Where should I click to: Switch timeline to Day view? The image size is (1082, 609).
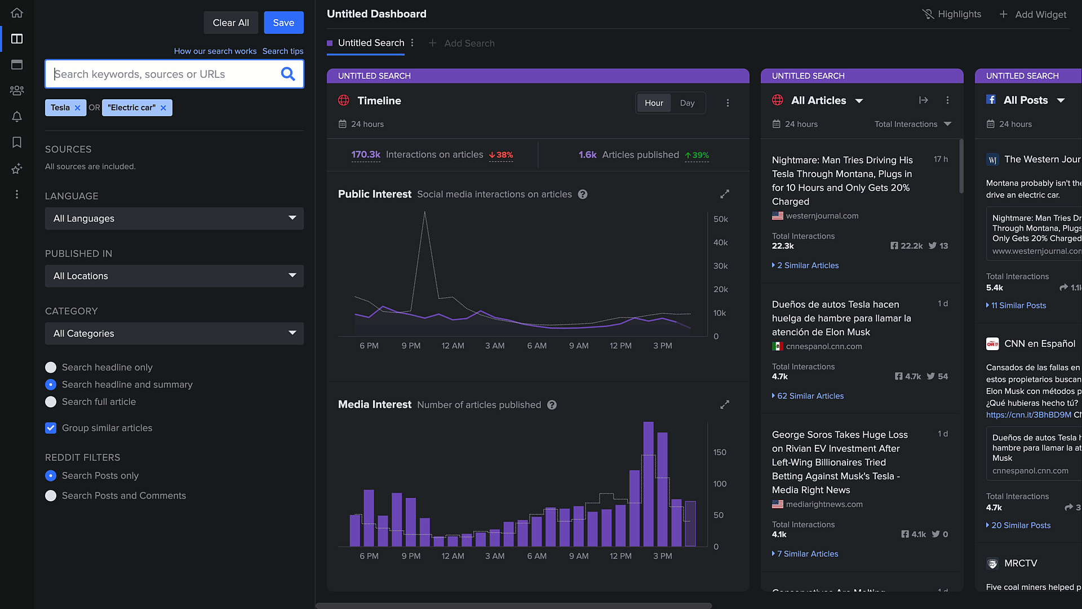pos(687,103)
